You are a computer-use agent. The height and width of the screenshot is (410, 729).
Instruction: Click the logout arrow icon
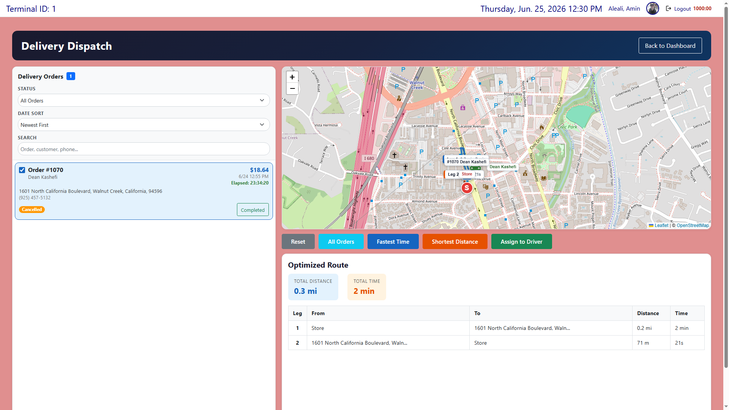668,8
